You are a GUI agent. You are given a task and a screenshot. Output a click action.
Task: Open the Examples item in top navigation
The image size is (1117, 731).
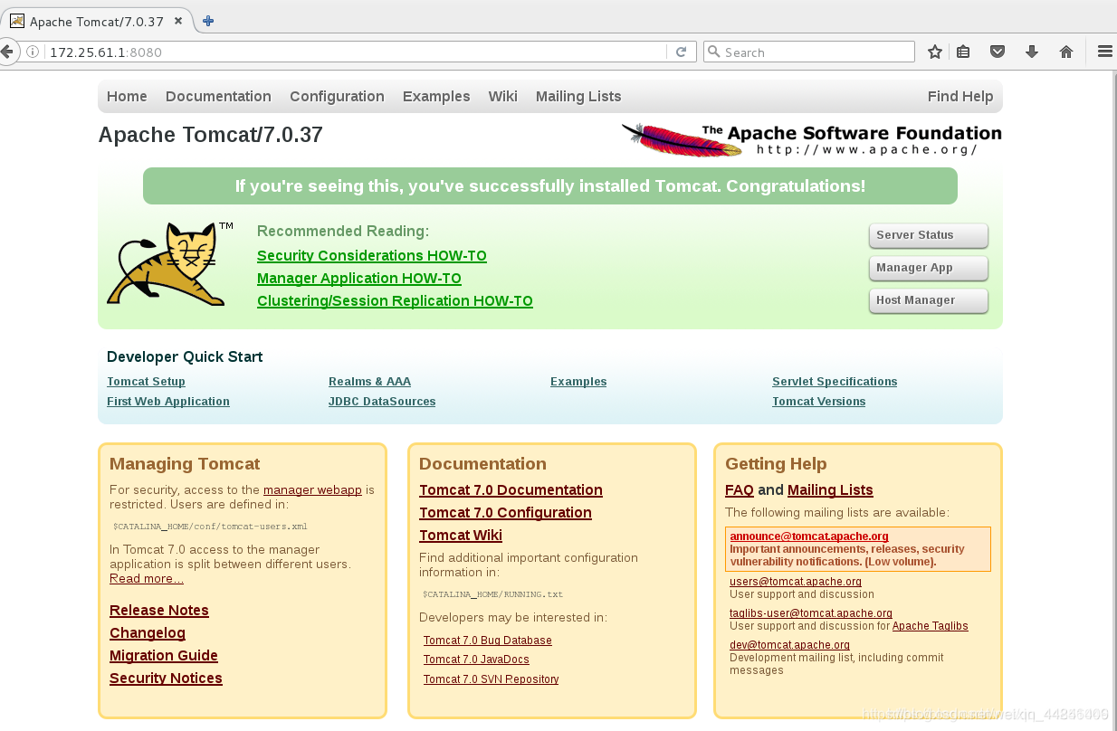tap(436, 97)
